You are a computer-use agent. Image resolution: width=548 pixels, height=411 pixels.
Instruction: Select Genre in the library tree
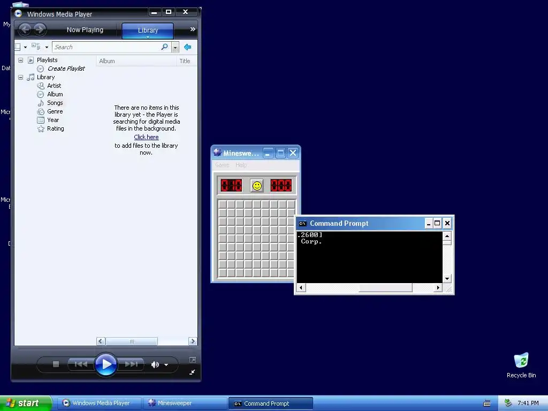tap(55, 111)
